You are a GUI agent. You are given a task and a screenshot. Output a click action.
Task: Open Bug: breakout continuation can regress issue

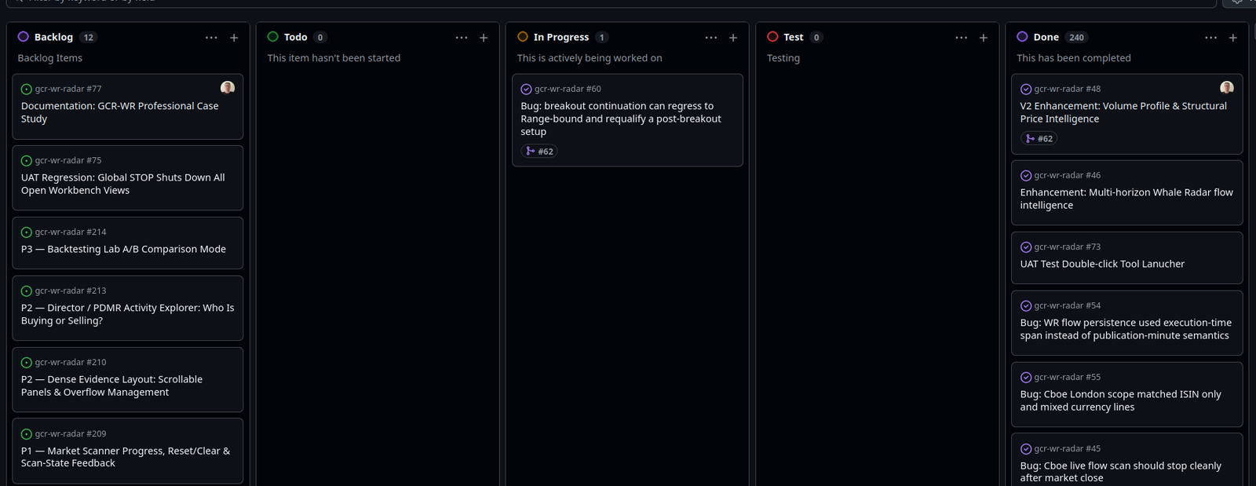pyautogui.click(x=621, y=119)
